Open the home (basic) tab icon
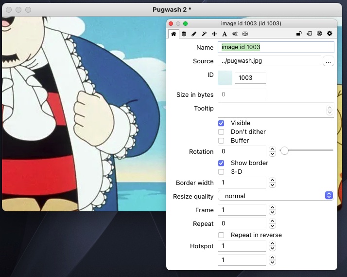The height and width of the screenshot is (277, 347). pyautogui.click(x=173, y=34)
